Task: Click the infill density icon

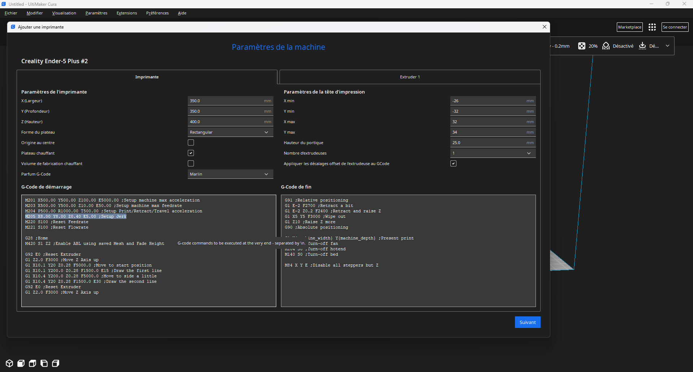Action: click(x=581, y=46)
